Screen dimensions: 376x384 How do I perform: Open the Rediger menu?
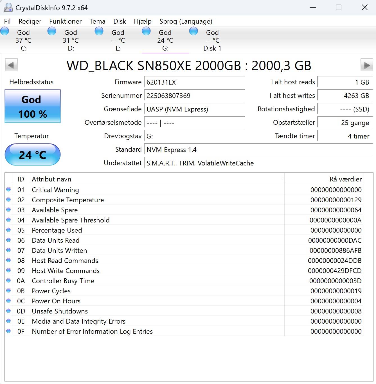tap(30, 21)
